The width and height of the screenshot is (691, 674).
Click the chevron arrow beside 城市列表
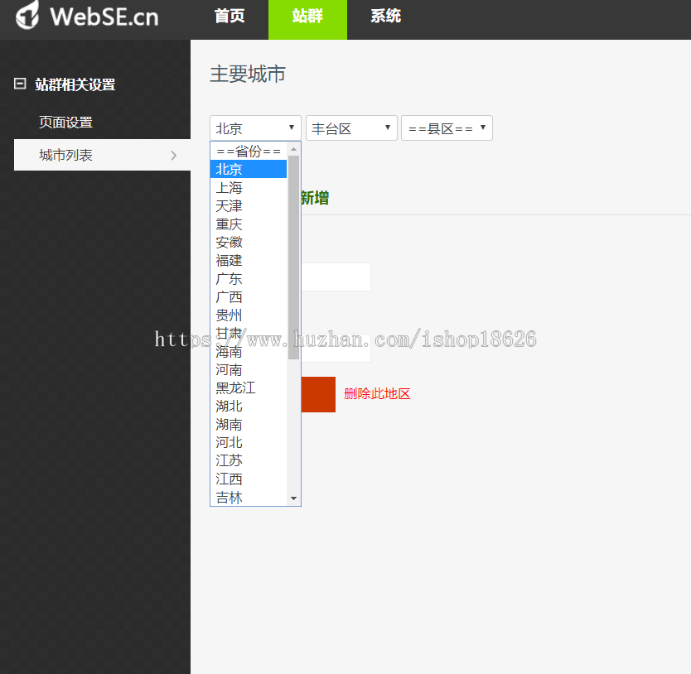[x=173, y=155]
